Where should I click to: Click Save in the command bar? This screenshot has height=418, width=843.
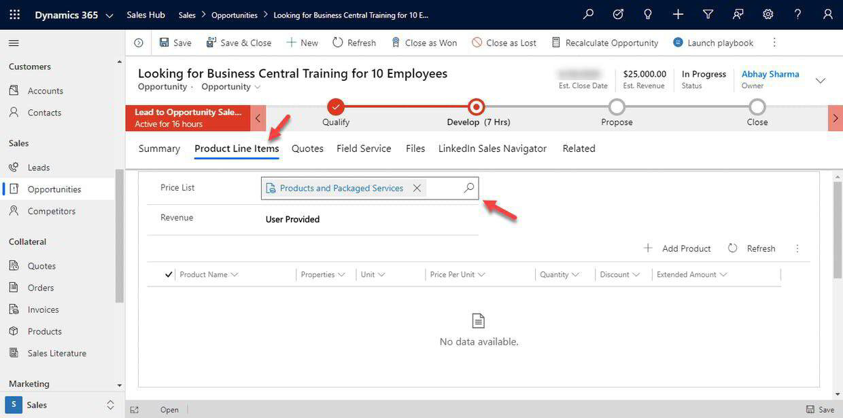pos(175,43)
